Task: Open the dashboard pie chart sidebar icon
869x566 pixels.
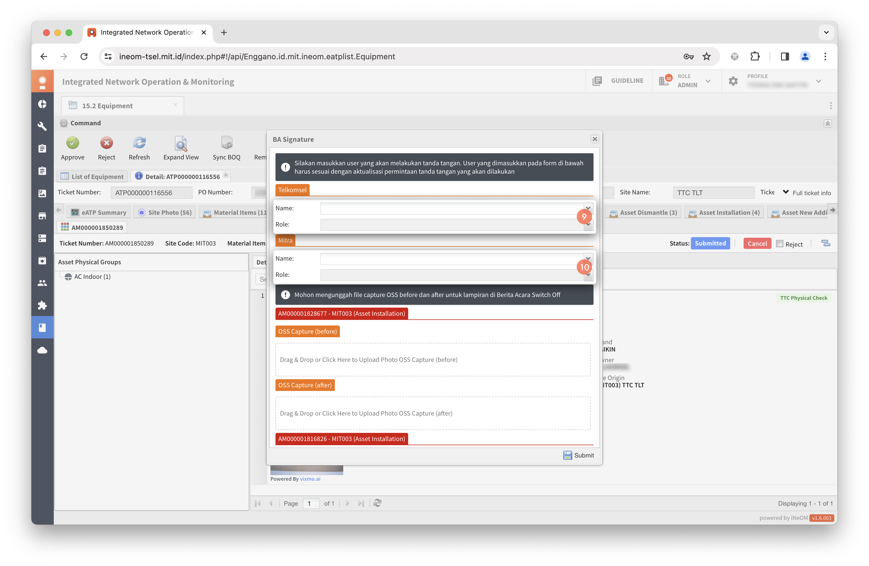Action: (x=42, y=104)
